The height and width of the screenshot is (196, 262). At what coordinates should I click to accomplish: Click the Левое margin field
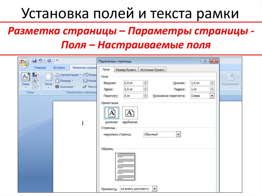click(133, 89)
